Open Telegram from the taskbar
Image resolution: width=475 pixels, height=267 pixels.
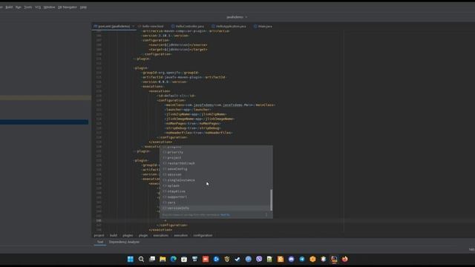pyautogui.click(x=302, y=259)
